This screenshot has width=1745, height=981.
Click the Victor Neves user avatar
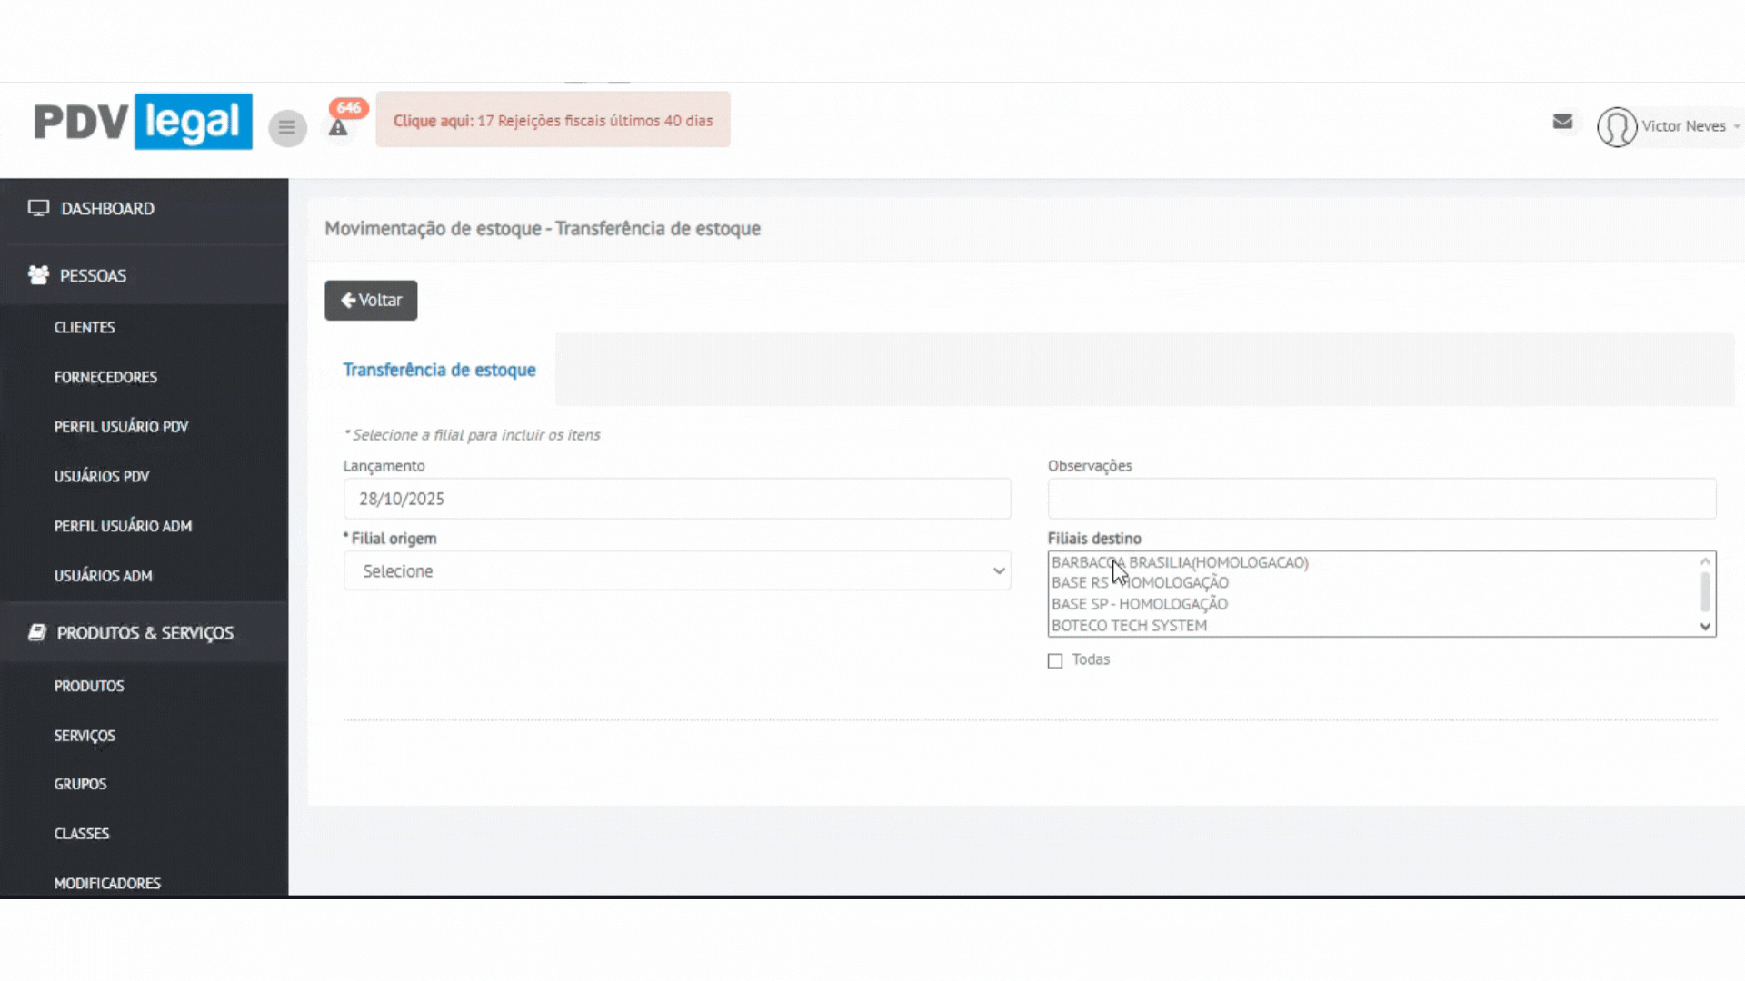[1617, 127]
